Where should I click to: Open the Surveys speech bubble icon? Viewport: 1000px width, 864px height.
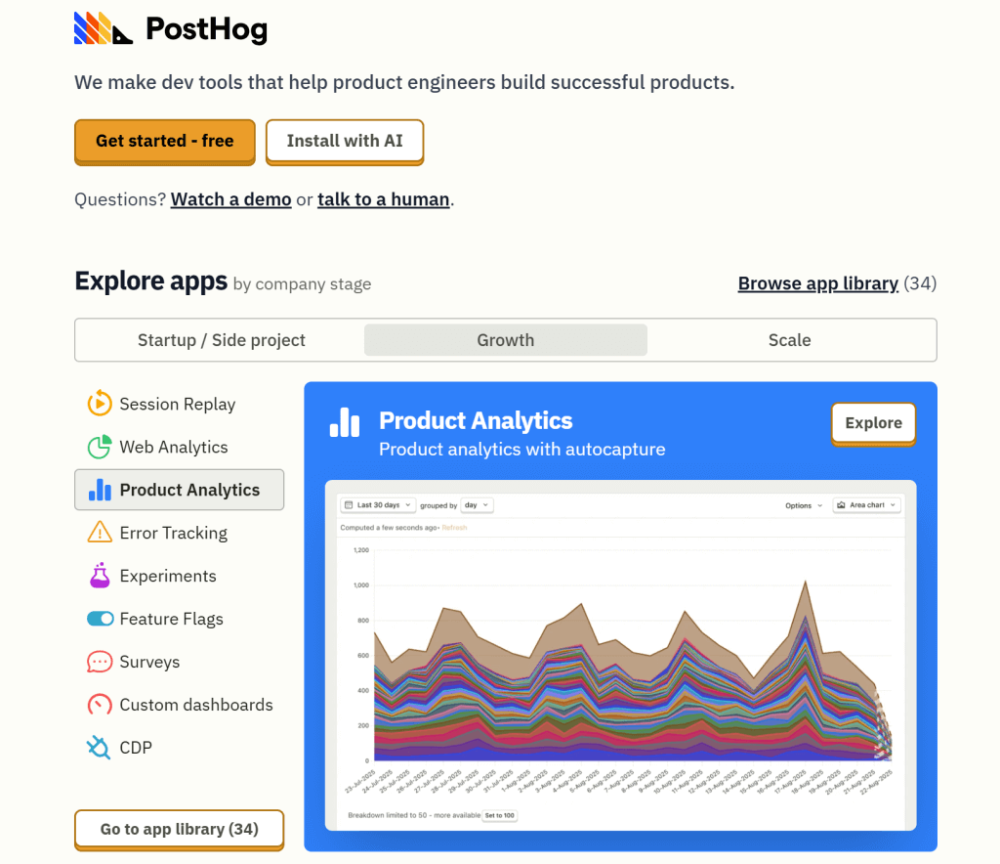(100, 662)
